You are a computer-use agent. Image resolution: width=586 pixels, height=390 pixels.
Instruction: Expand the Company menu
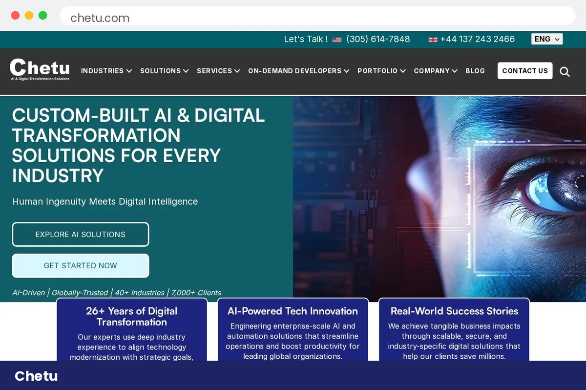tap(436, 71)
